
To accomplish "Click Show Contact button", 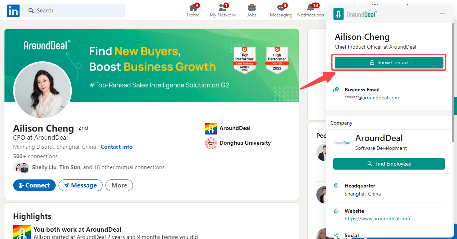I will [389, 62].
